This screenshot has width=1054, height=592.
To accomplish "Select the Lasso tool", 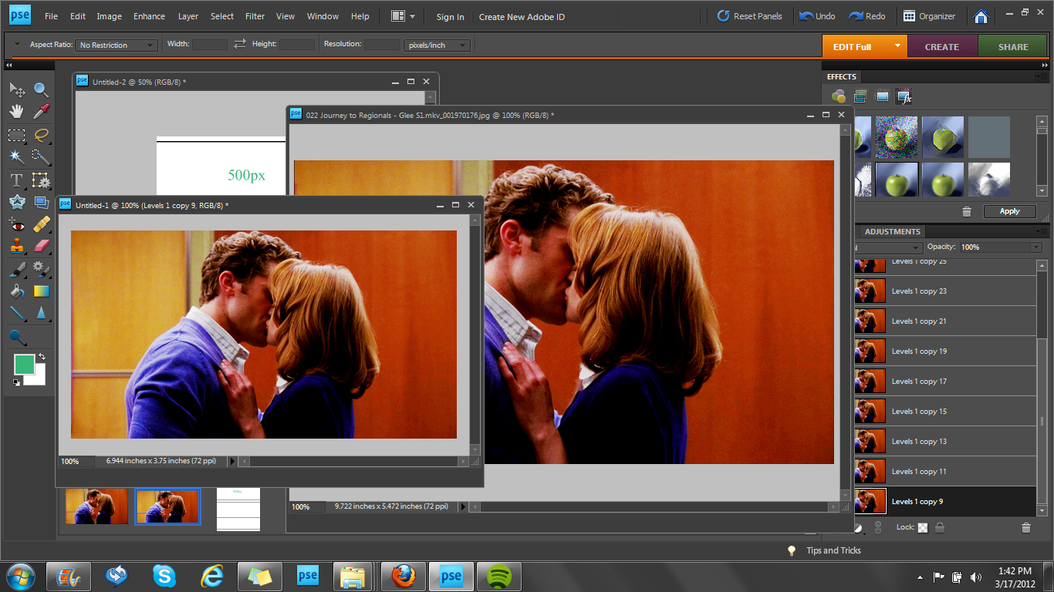I will (42, 135).
